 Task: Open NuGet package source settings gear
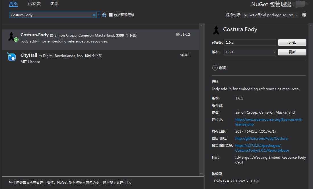(304, 15)
